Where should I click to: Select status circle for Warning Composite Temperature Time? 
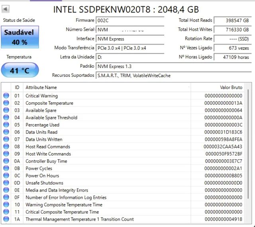pyautogui.click(x=6, y=204)
